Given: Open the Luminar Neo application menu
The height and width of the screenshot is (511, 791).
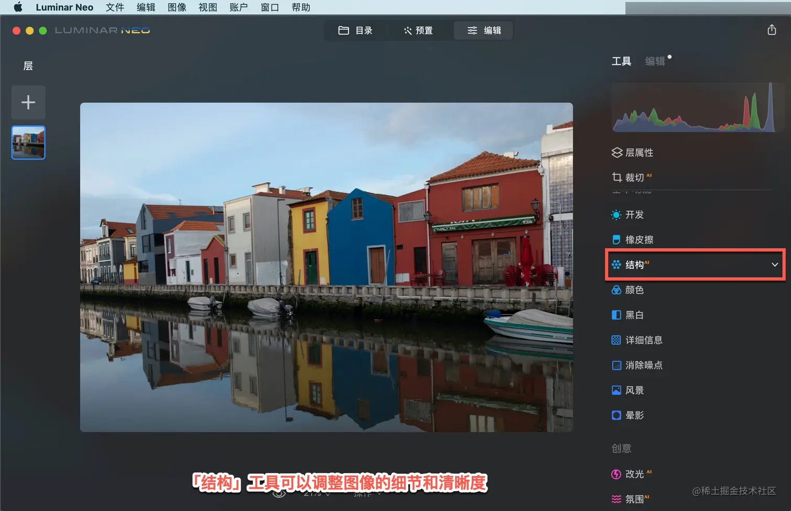Looking at the screenshot, I should click(64, 7).
